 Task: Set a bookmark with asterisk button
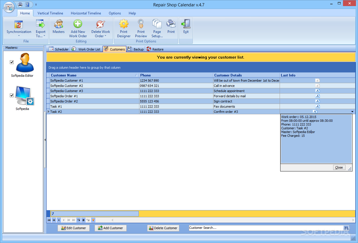point(83,220)
